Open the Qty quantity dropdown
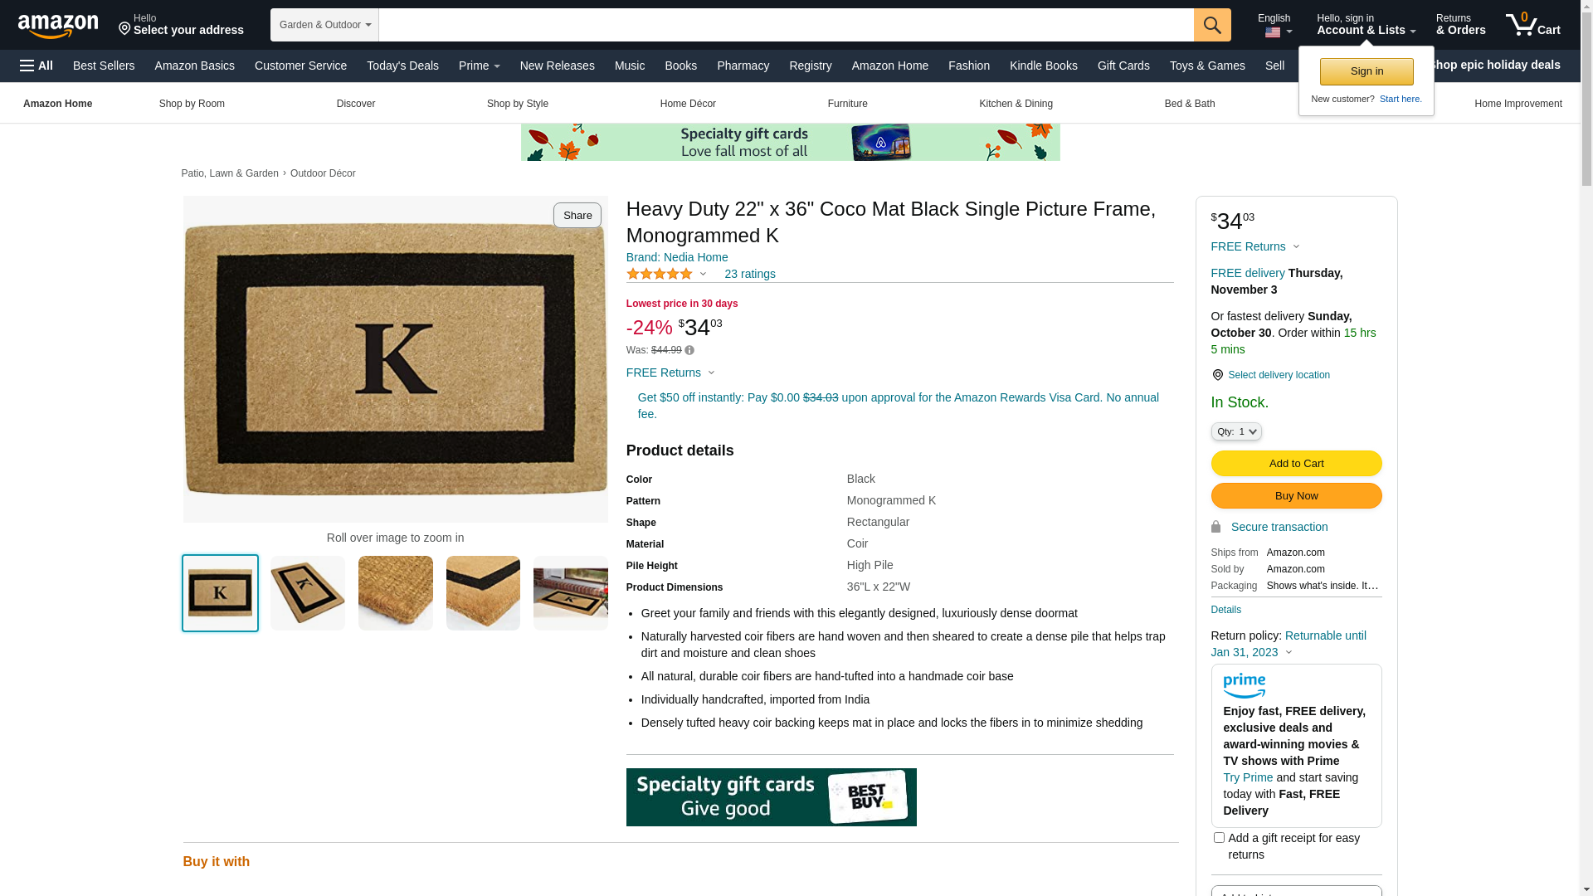 click(x=1236, y=431)
